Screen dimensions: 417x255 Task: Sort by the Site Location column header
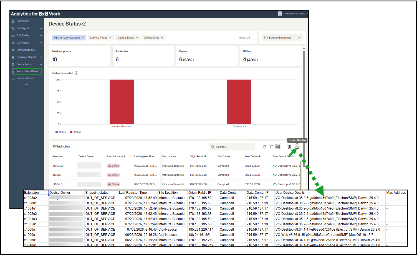coord(169,156)
